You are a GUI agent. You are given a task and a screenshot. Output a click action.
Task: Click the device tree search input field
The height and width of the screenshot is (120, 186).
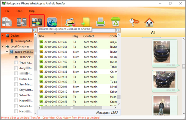[x=16, y=30]
